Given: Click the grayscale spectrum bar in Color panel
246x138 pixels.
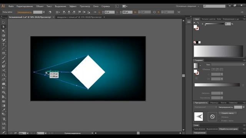Looking at the screenshot, I should (218, 51).
